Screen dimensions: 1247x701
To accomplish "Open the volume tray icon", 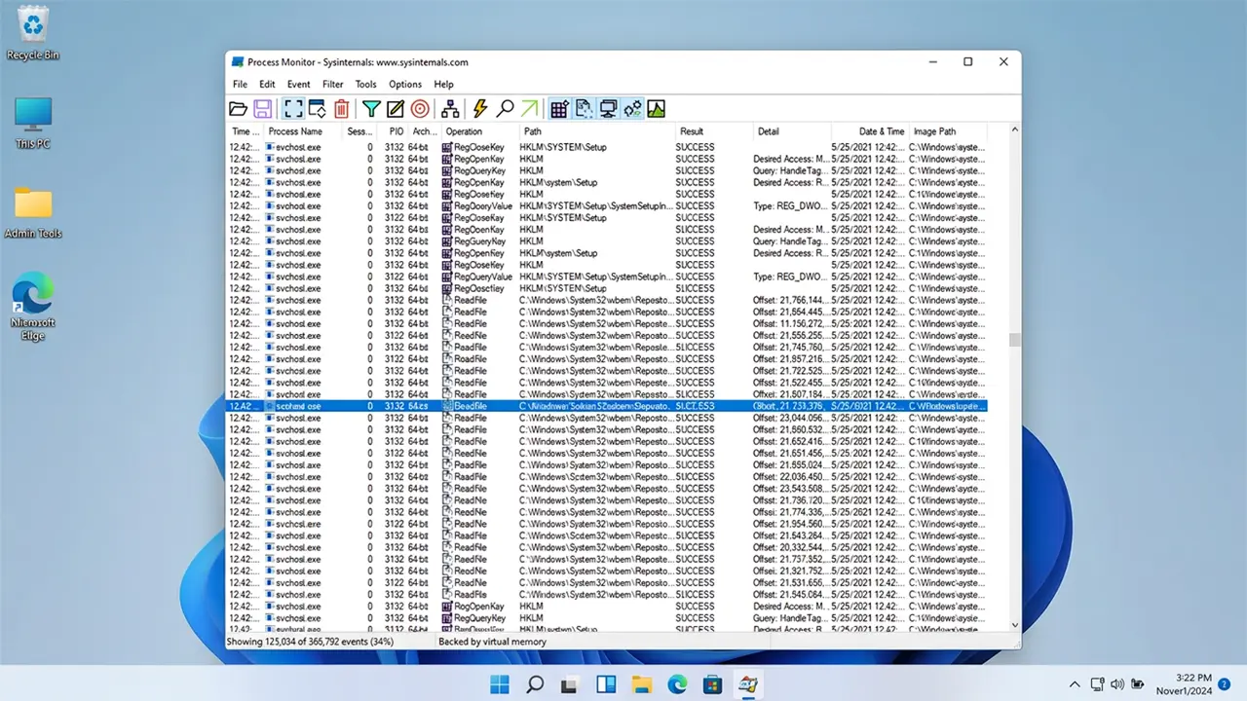I will tap(1116, 684).
